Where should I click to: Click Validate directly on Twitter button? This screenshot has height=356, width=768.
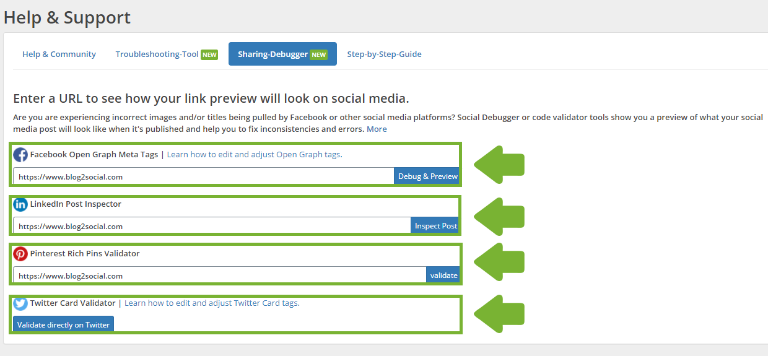[x=63, y=324]
